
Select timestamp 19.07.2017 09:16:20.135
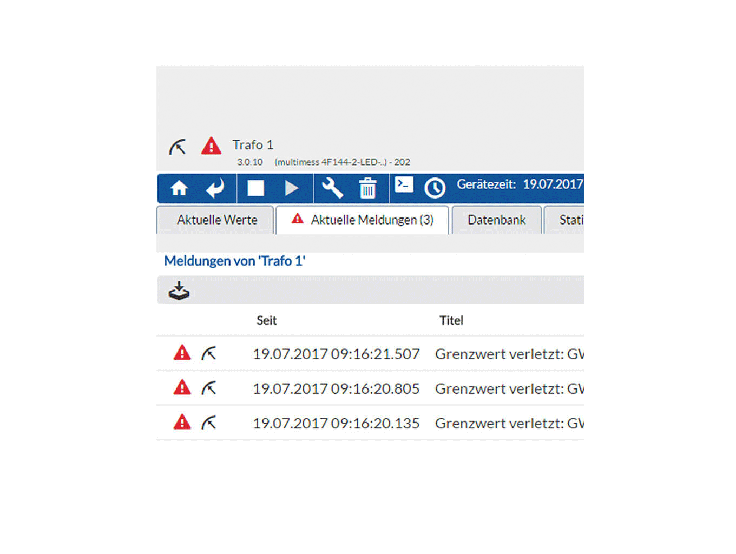[336, 423]
